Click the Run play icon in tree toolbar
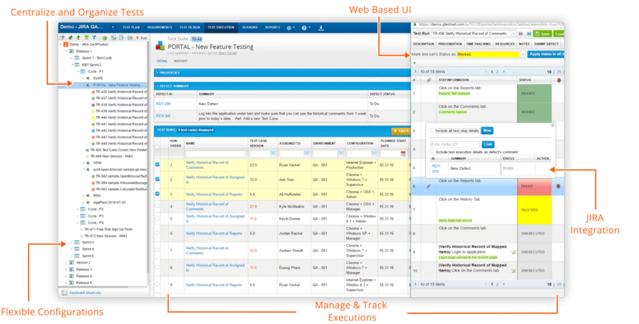639x324 pixels. (138, 38)
